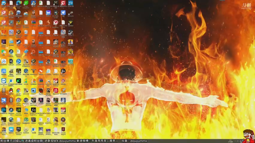Launch the Crusader Kings III shortcut
This screenshot has width=255, height=143.
pyautogui.click(x=63, y=129)
